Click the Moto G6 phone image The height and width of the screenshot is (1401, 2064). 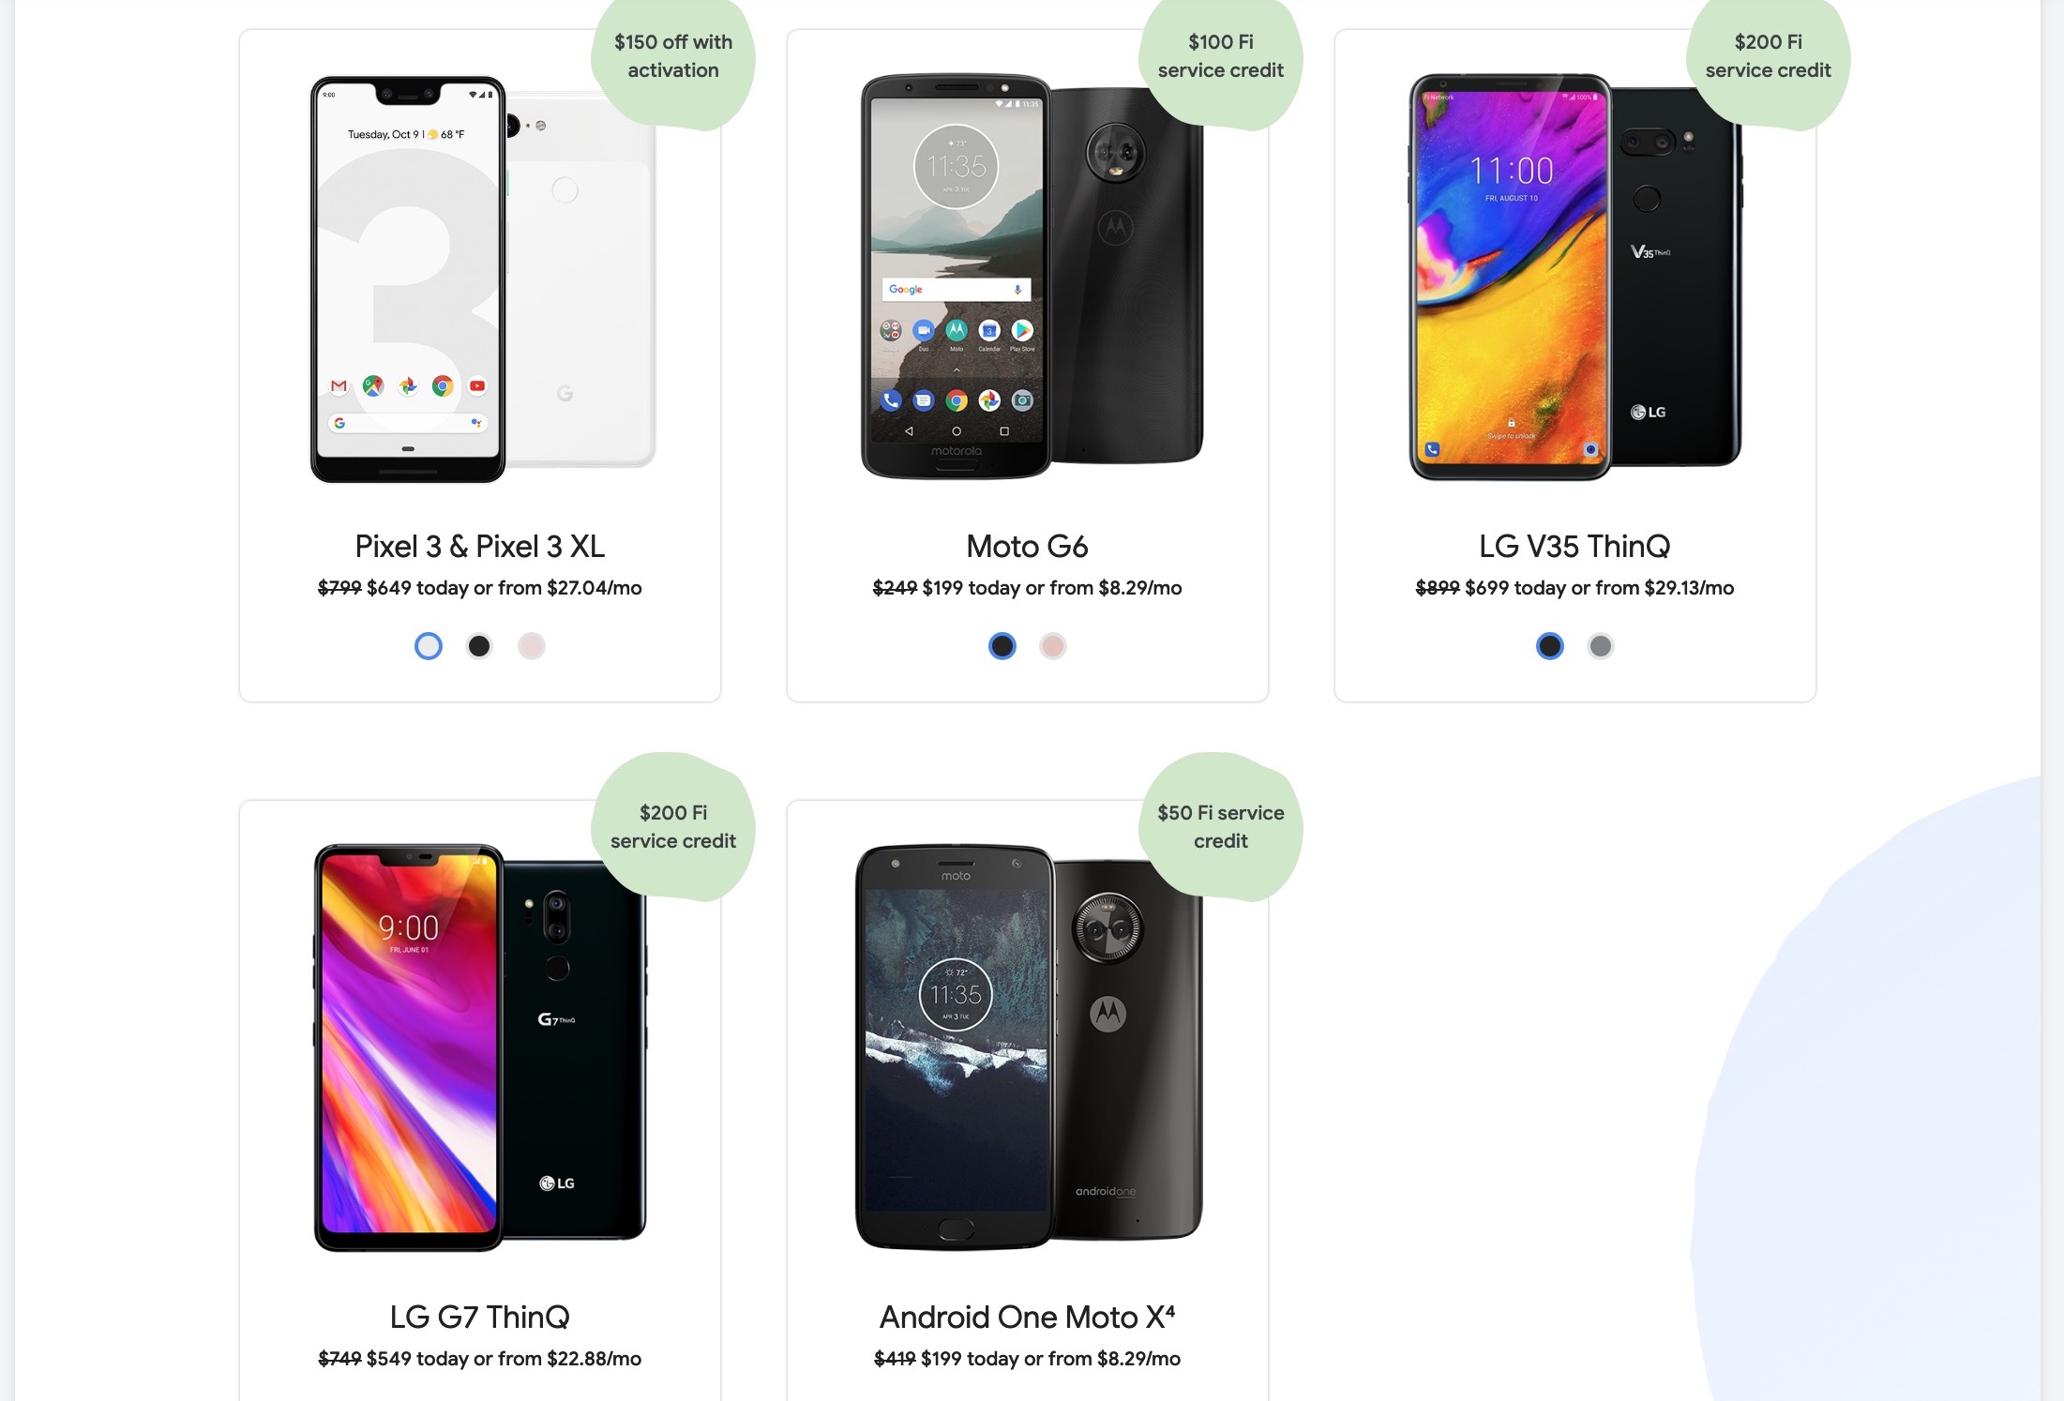[1032, 277]
